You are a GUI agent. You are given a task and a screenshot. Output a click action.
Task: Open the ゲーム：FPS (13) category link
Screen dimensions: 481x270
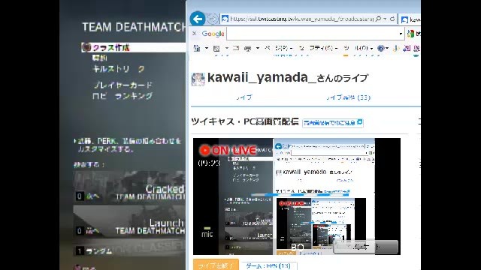point(268,265)
